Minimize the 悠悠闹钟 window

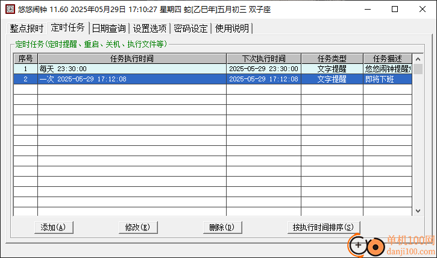(x=368, y=9)
